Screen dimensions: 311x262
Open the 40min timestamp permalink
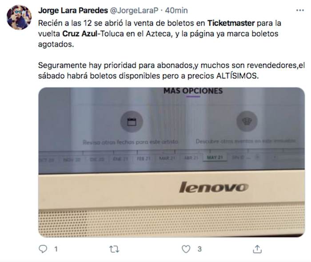[176, 11]
